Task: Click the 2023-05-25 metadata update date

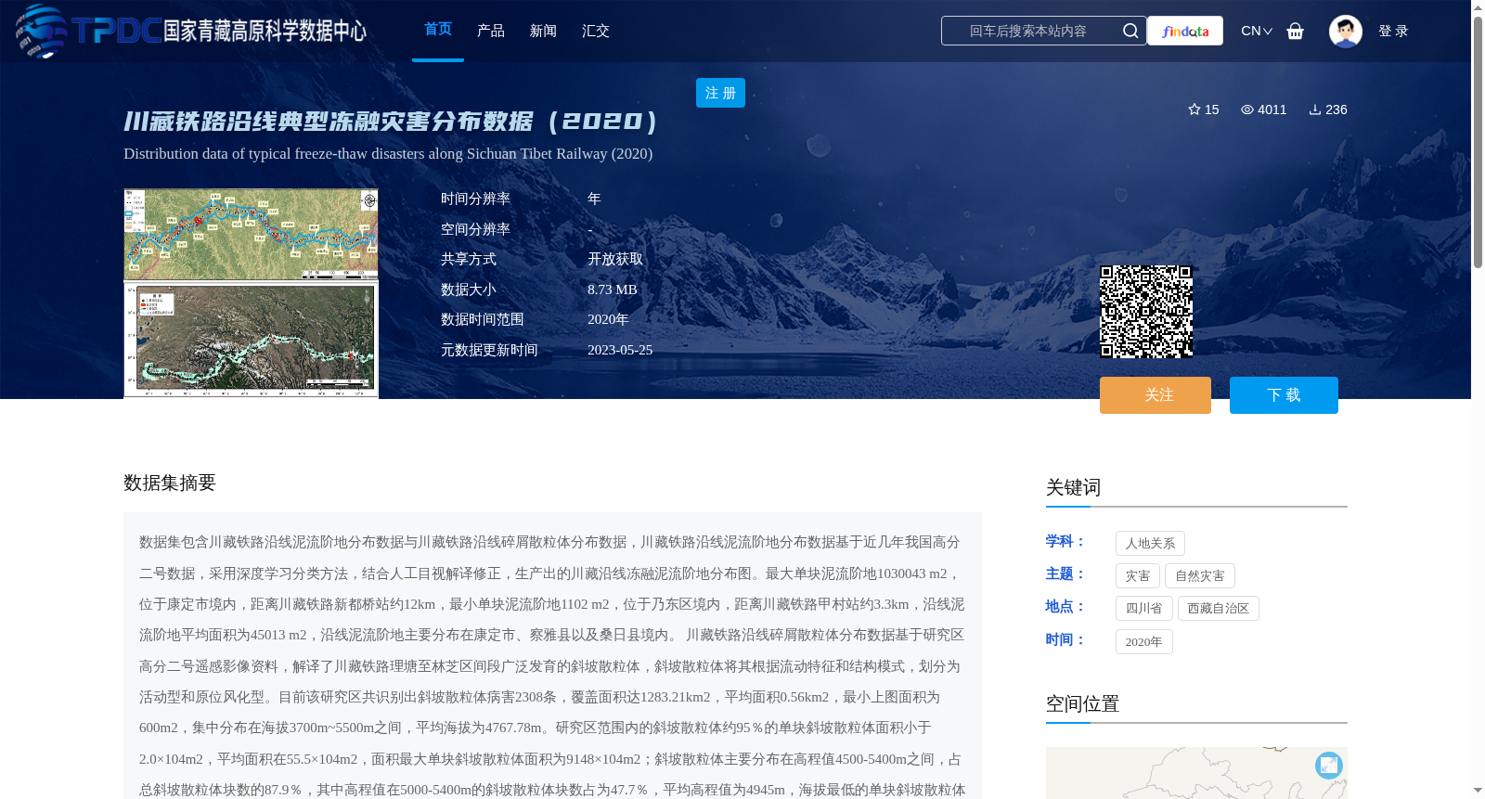Action: point(620,350)
